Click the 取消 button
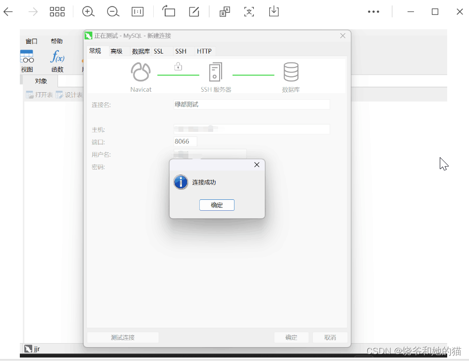Image resolution: width=469 pixels, height=361 pixels. (330, 338)
